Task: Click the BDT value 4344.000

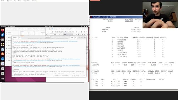Action: [115, 86]
